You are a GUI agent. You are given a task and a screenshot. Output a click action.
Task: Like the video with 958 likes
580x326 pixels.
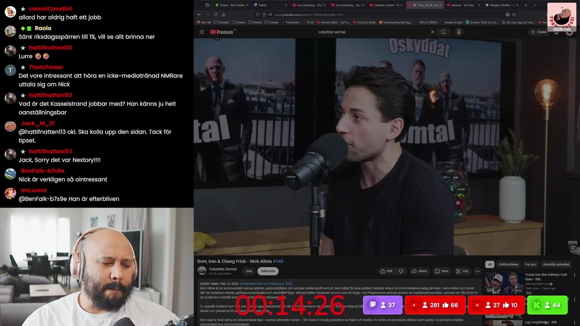pyautogui.click(x=387, y=271)
